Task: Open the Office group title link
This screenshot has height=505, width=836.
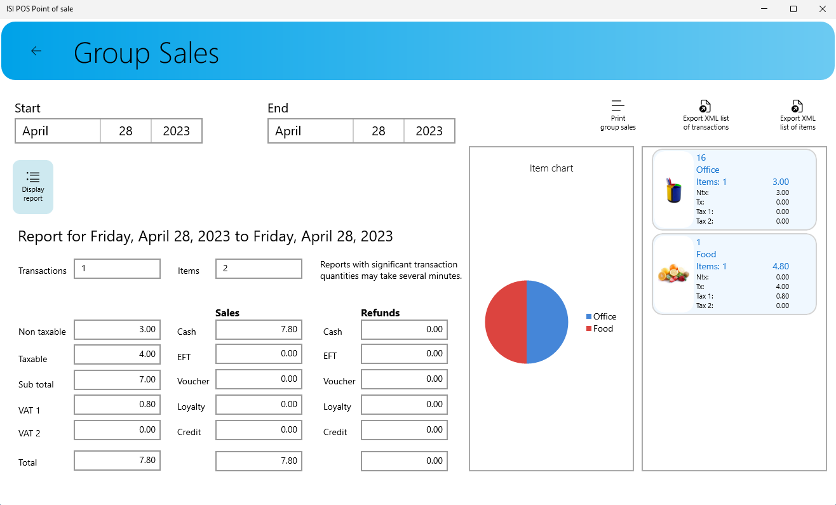Action: [708, 170]
